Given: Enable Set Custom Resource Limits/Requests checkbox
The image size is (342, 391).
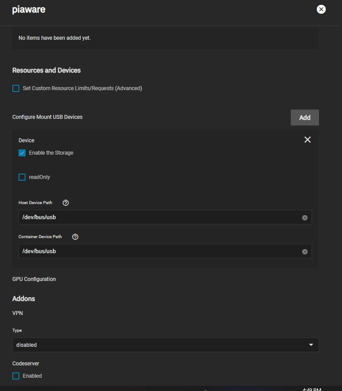Looking at the screenshot, I should tap(16, 88).
